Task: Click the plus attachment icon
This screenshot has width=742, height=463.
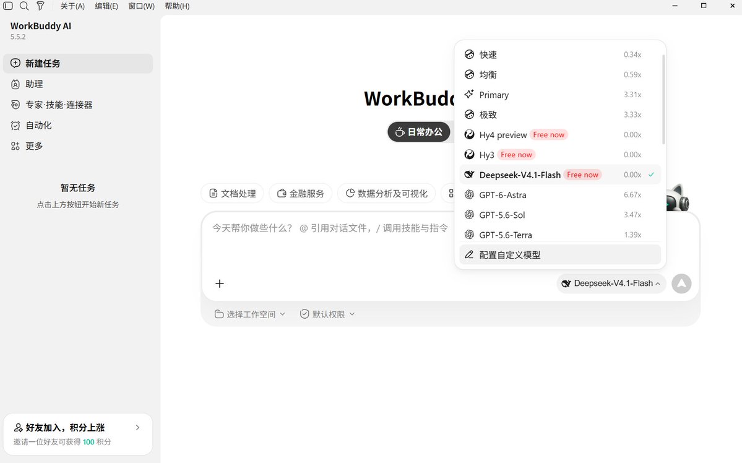Action: point(220,283)
